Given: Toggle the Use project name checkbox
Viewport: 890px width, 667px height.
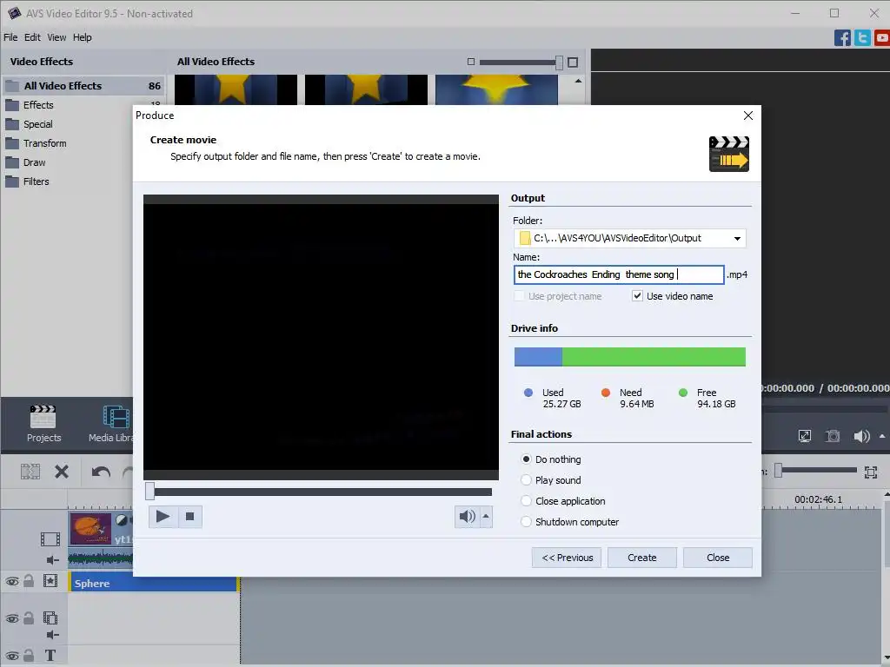Looking at the screenshot, I should click(519, 296).
